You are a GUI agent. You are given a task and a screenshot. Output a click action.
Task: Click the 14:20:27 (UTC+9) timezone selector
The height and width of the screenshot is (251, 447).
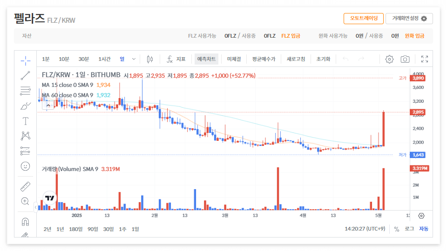[x=365, y=229]
